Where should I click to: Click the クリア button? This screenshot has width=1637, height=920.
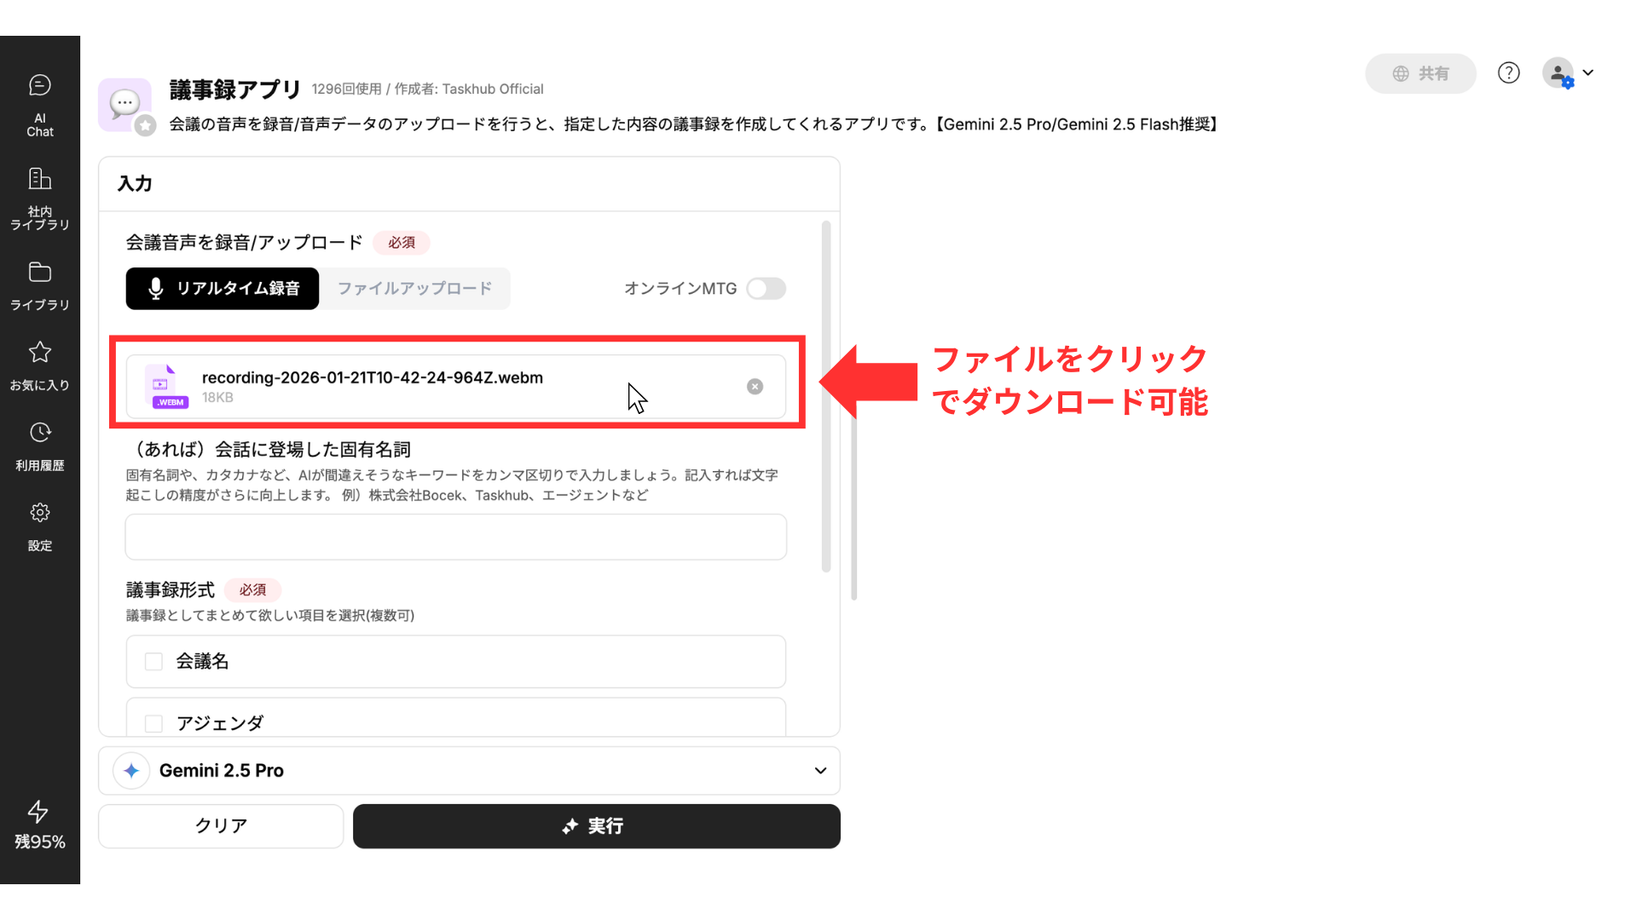(221, 826)
